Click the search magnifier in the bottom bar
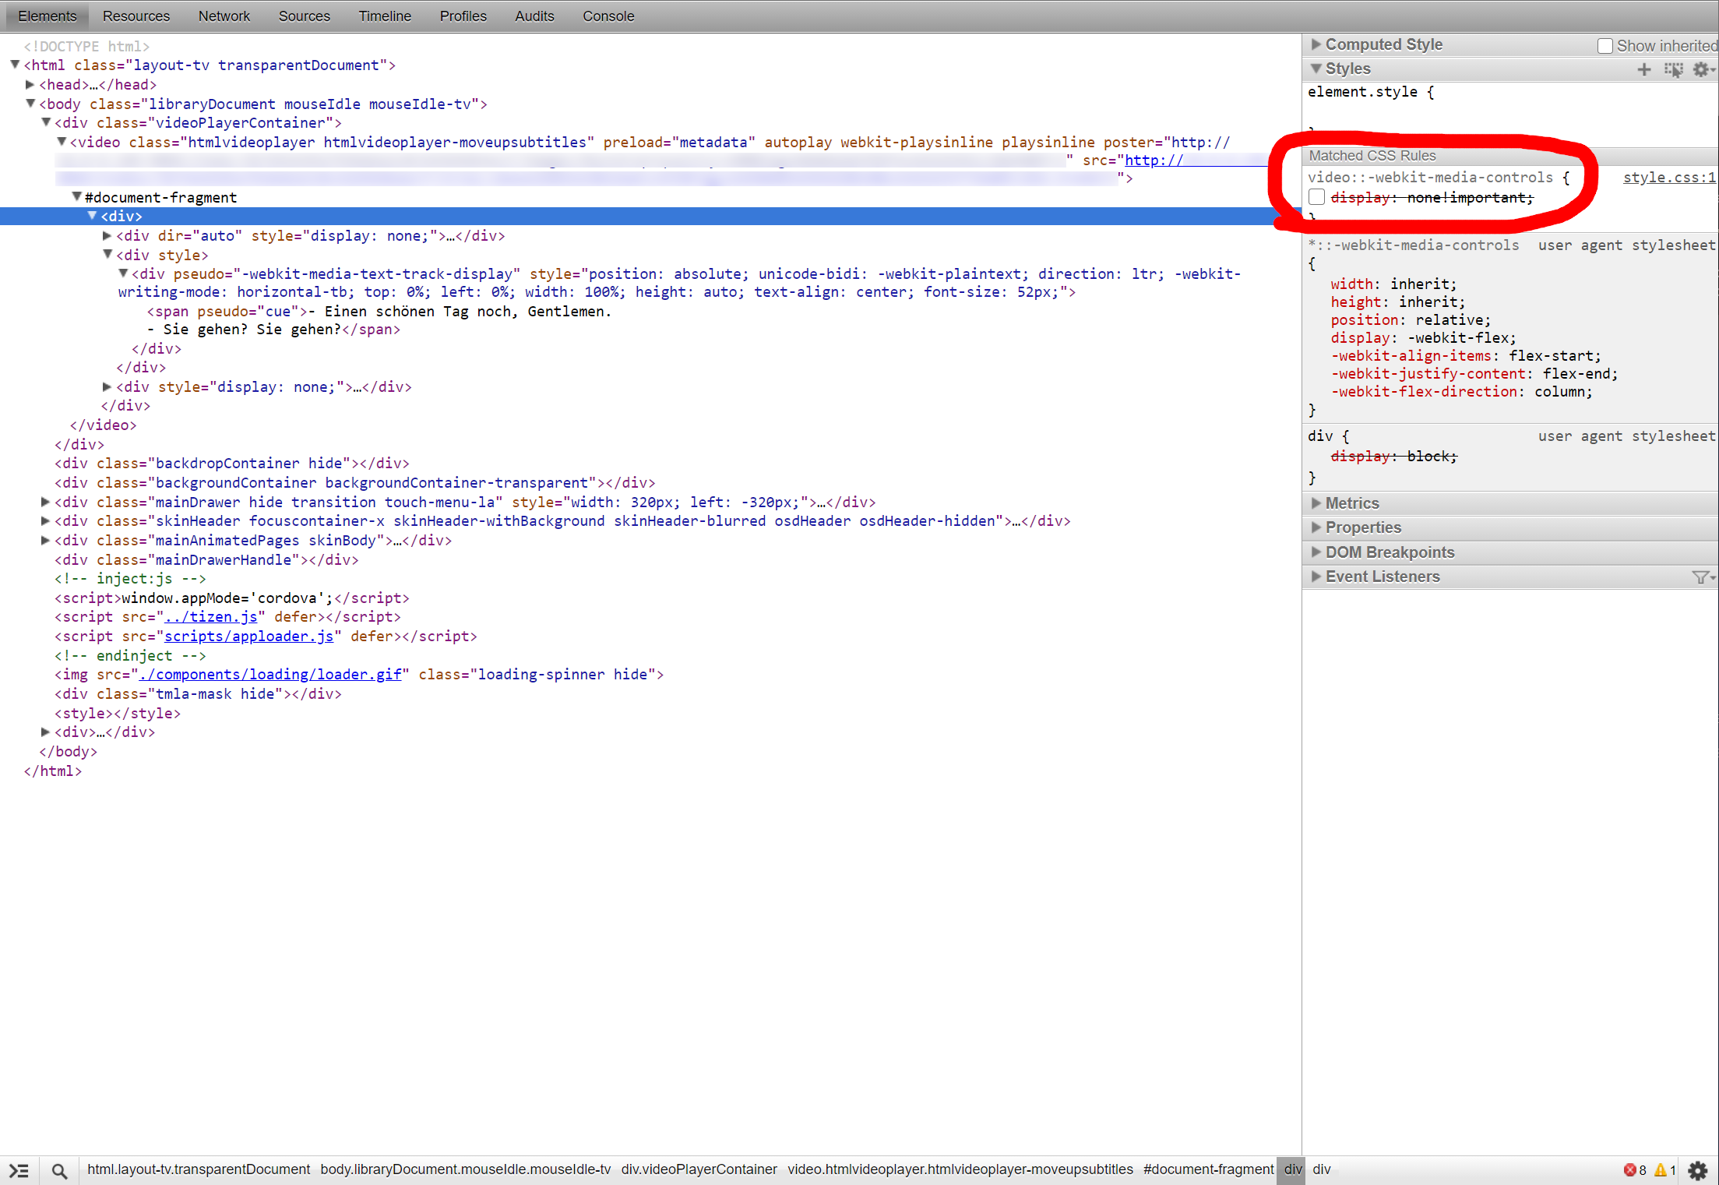The height and width of the screenshot is (1185, 1719). 59,1170
